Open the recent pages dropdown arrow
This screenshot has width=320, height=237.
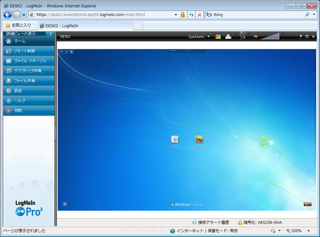[x=23, y=15]
